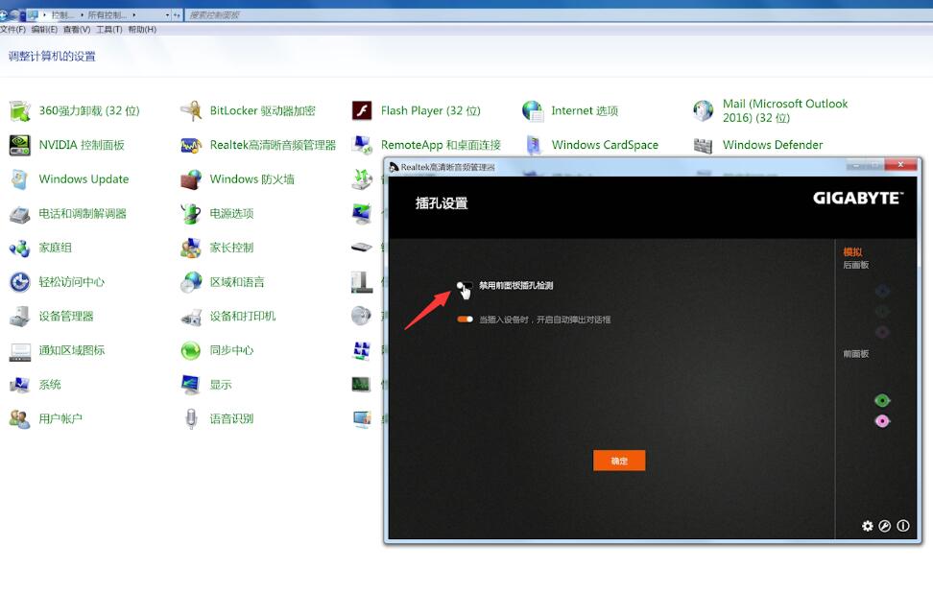This screenshot has height=616, width=933.
Task: Open Realtek settings gear icon
Action: point(868,526)
